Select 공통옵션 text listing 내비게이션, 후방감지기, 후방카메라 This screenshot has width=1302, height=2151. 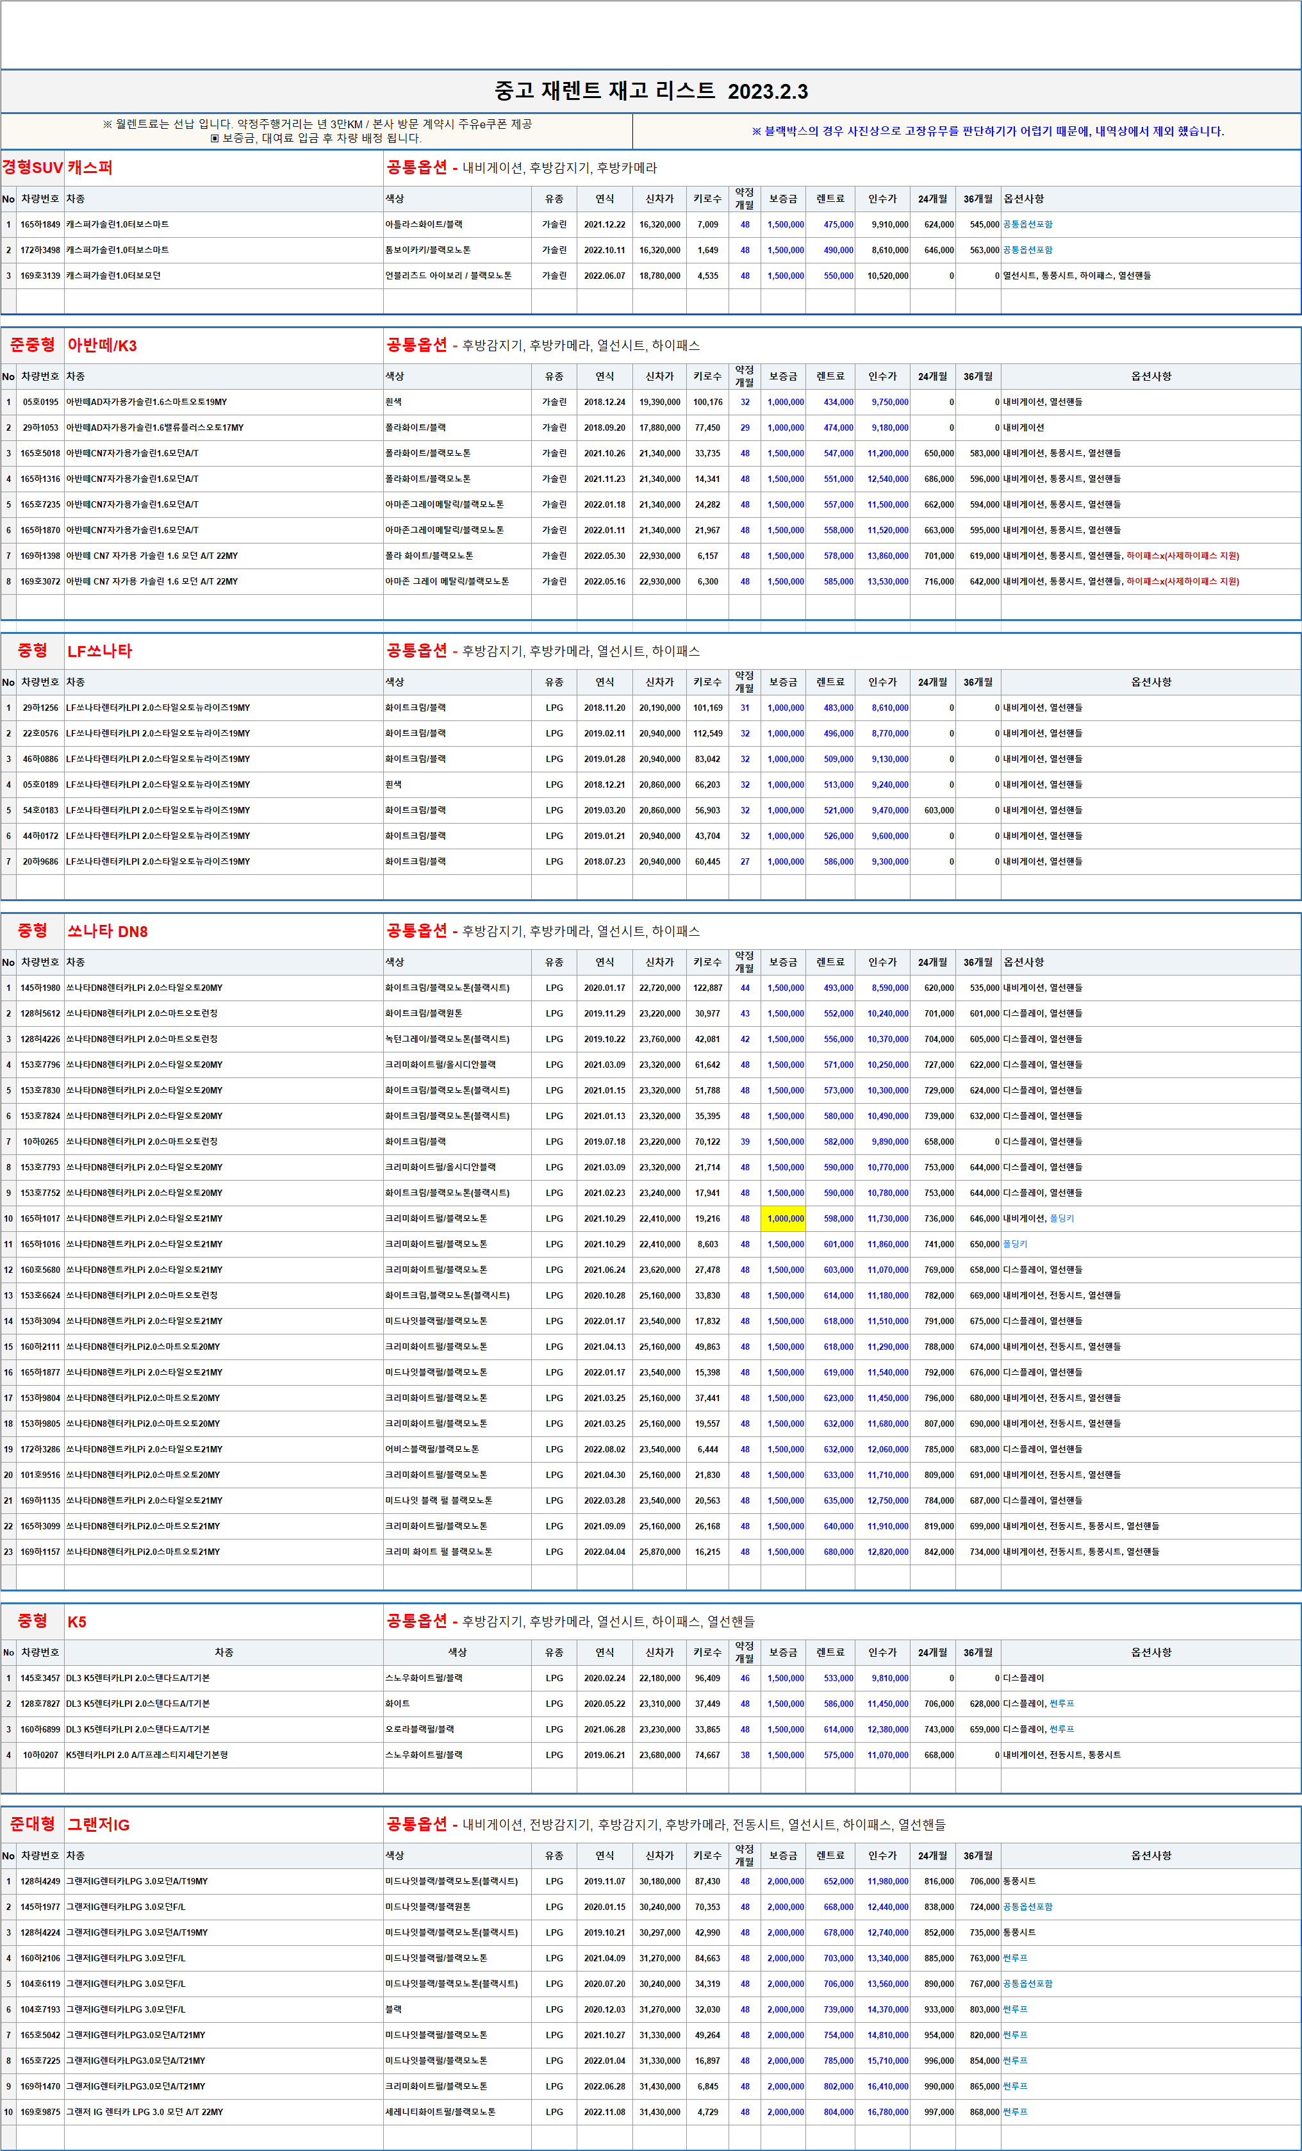(x=522, y=167)
